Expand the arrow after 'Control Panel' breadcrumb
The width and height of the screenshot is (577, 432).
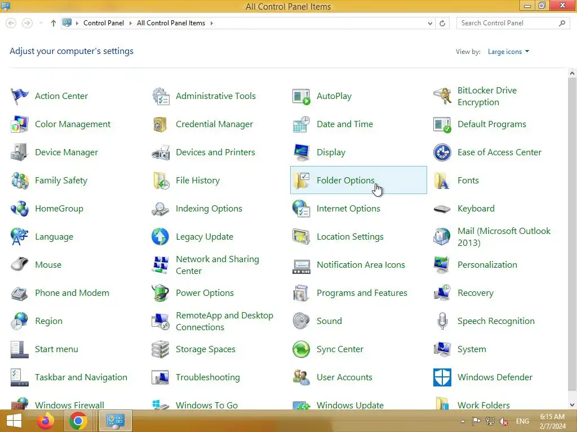130,23
